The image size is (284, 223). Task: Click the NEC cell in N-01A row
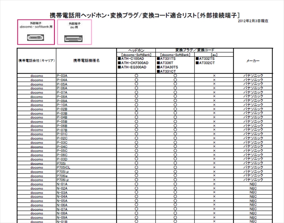tap(253, 184)
